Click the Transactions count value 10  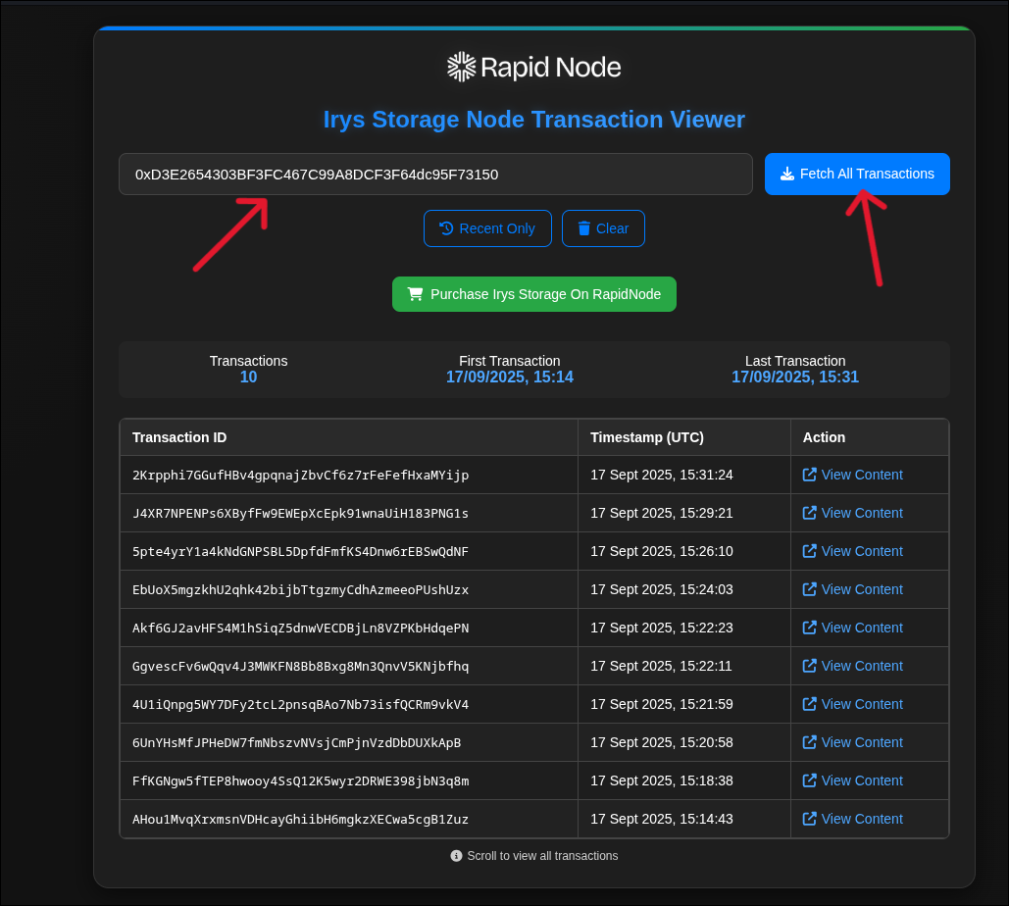pyautogui.click(x=248, y=377)
